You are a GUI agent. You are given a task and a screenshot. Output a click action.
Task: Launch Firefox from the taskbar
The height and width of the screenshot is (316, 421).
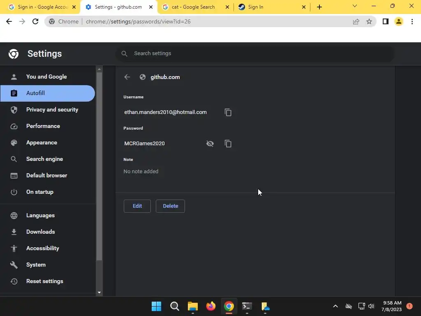(211, 306)
